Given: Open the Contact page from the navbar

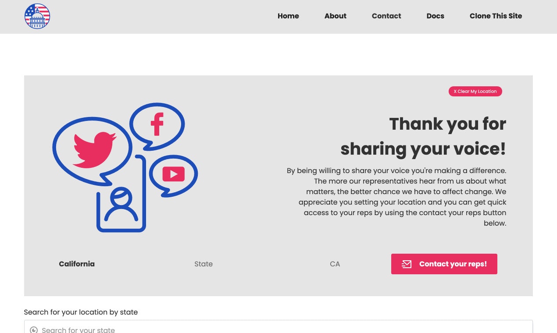Looking at the screenshot, I should tap(386, 16).
